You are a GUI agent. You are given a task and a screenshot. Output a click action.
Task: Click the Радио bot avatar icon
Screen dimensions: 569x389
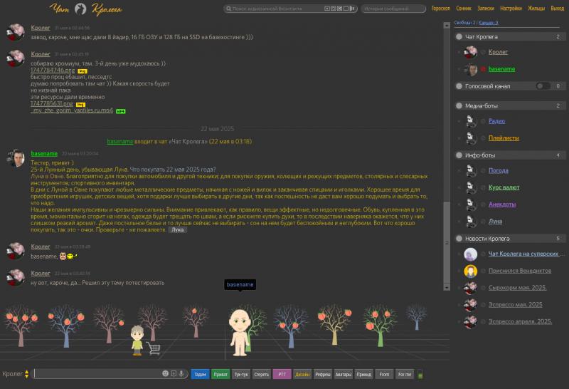click(x=471, y=121)
